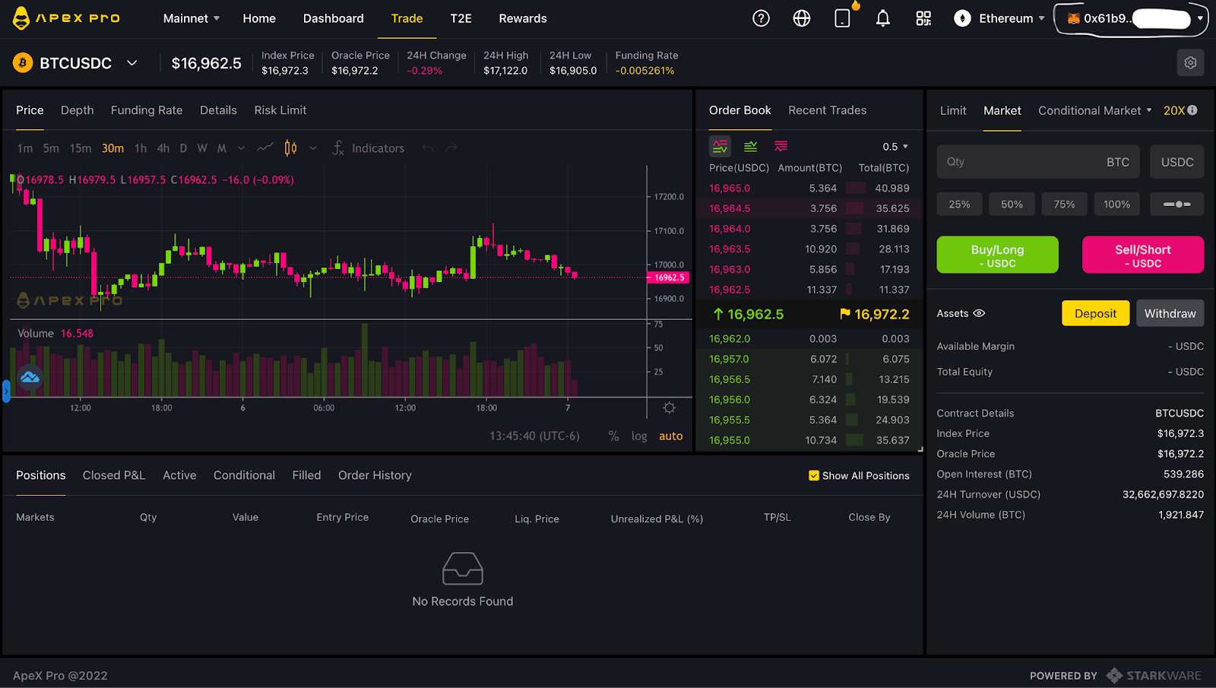The width and height of the screenshot is (1216, 688).
Task: Click the 16,962.0 bid price row
Action: tap(809, 339)
